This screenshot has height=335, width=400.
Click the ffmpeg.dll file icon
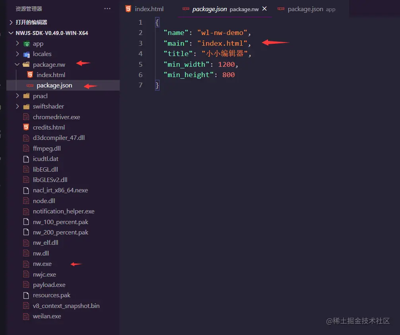(x=26, y=148)
